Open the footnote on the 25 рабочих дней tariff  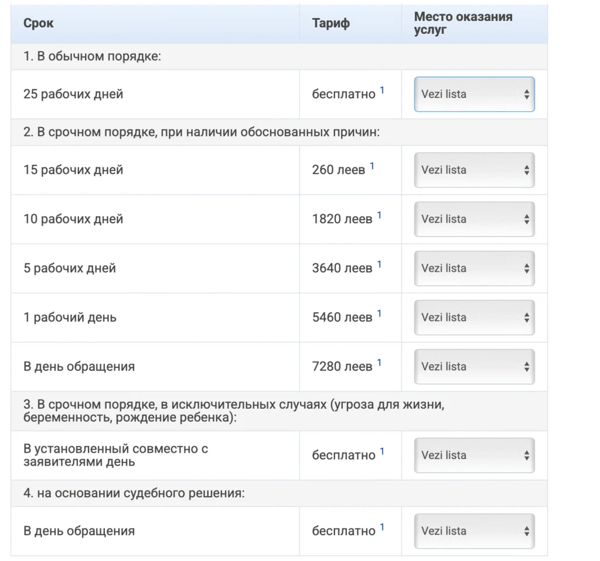382,91
